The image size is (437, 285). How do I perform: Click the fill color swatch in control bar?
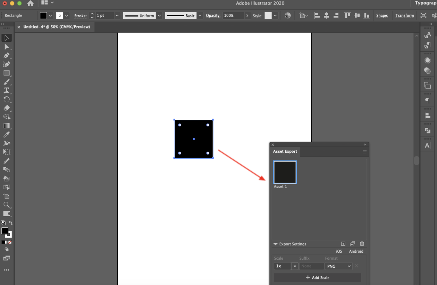(x=43, y=15)
